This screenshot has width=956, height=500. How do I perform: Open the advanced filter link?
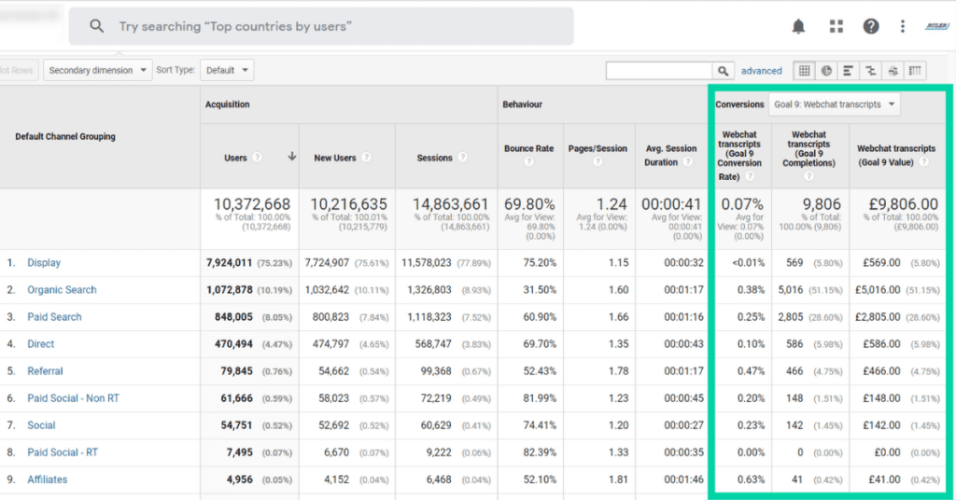(x=761, y=71)
